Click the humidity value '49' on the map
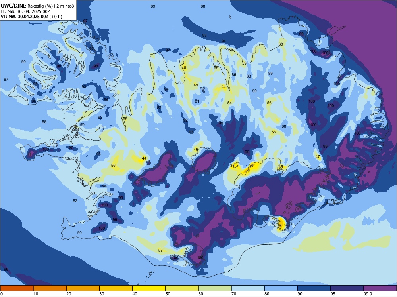The height and width of the screenshot is (297, 397). click(196, 85)
